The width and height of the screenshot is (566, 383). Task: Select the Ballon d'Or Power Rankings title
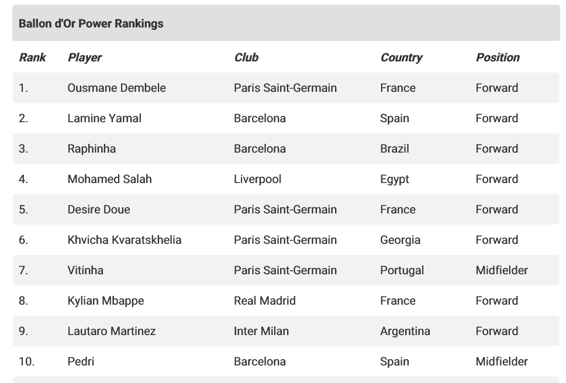tap(91, 23)
